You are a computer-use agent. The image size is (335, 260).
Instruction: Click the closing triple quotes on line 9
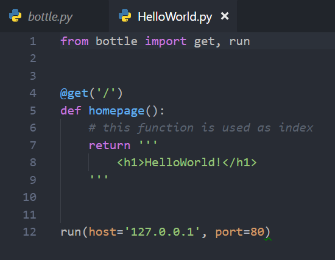[99, 178]
